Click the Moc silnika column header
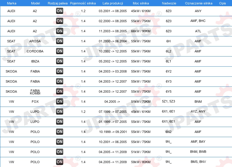This screenshot has width=232, height=167. pos(141,3)
